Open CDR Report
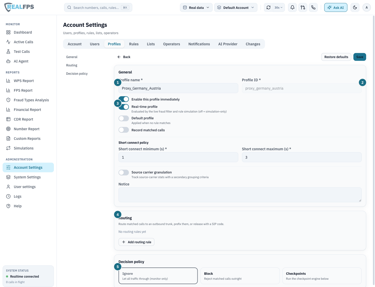375x287 pixels. click(x=28, y=119)
